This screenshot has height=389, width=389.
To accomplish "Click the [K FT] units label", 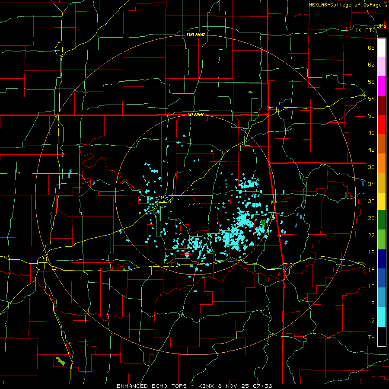I will (x=365, y=30).
